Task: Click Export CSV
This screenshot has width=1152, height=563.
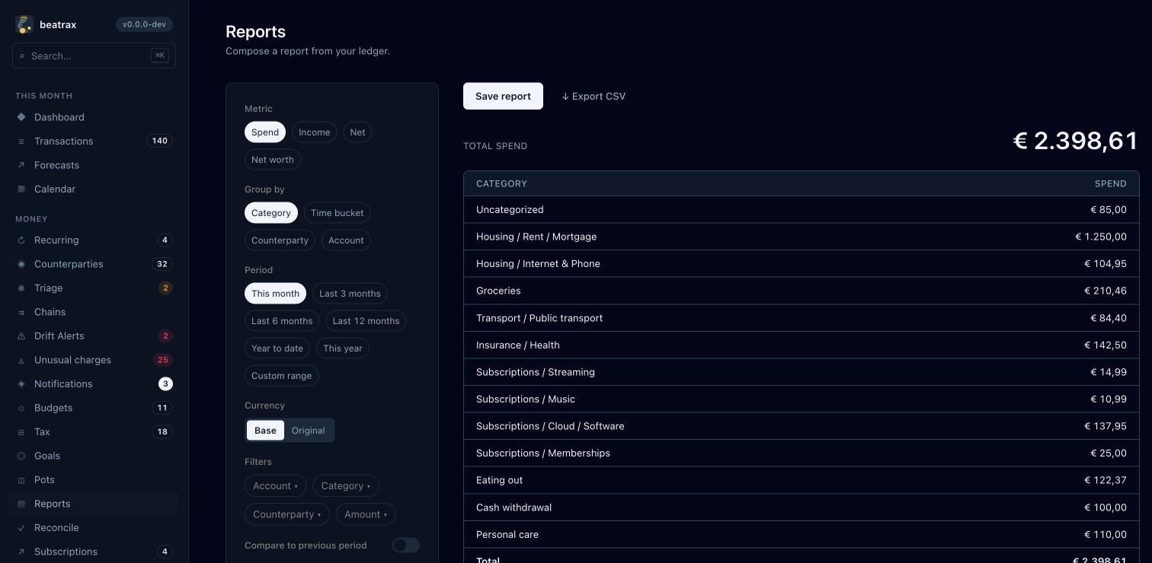Action: (x=594, y=96)
